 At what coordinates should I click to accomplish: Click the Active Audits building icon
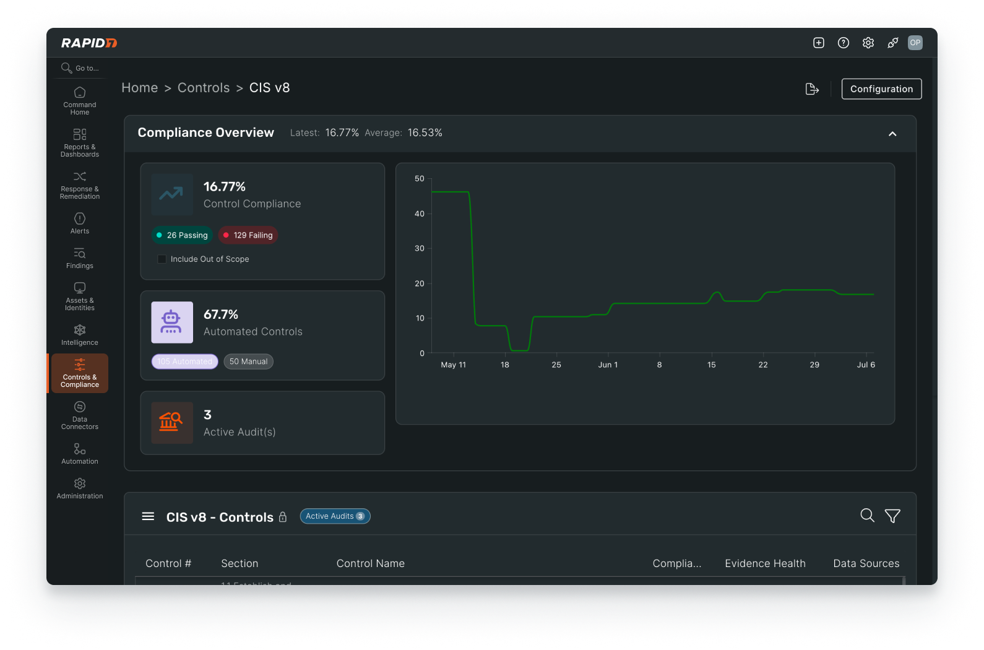172,423
